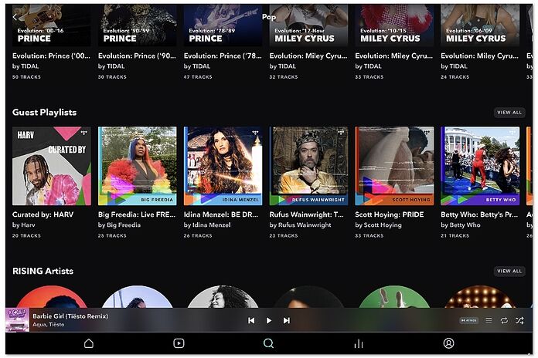
Task: Open Evolution: Prince '78-'89 cover
Action: 223,25
